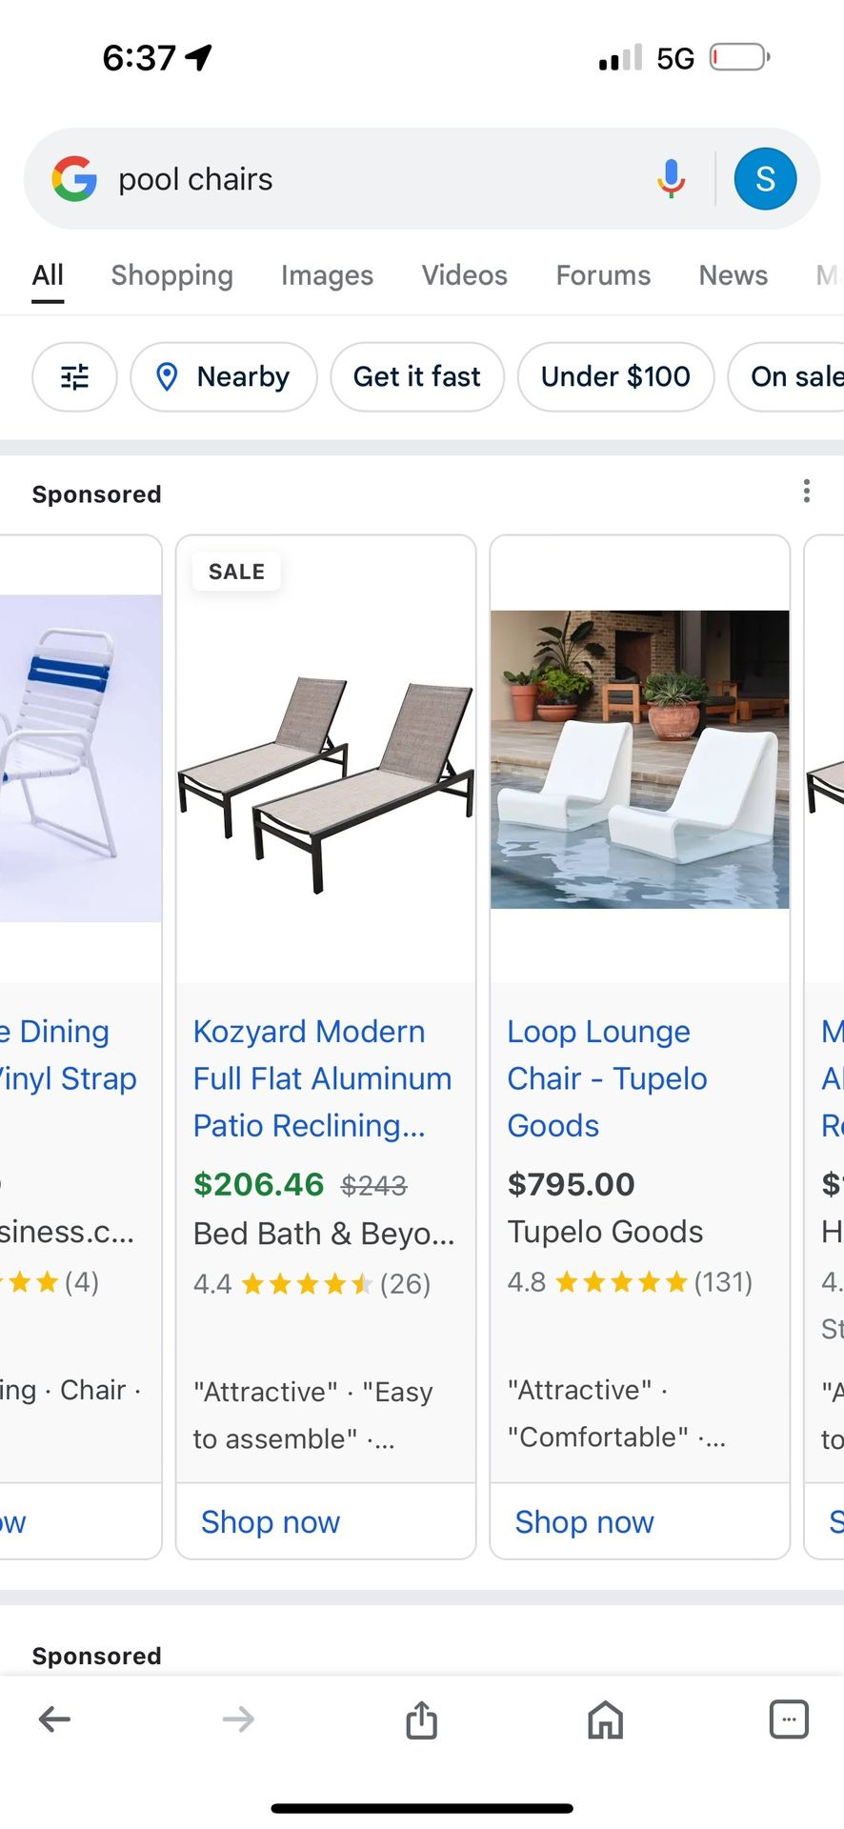Open the search filters icon
The height and width of the screenshot is (1829, 844).
(74, 377)
